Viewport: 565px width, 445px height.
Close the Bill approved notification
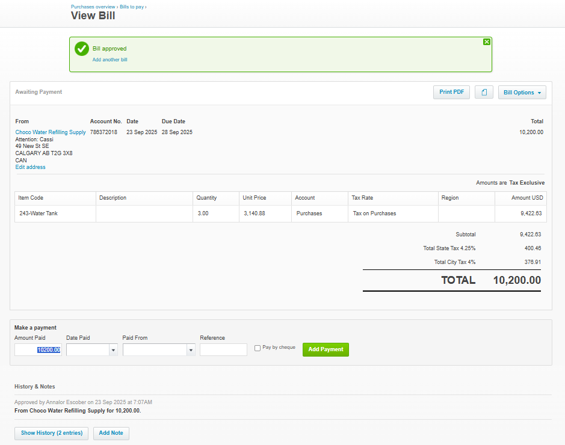click(487, 42)
